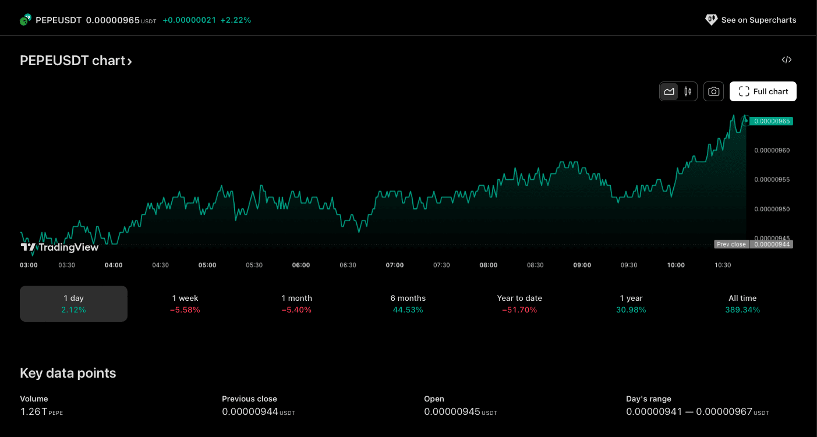
Task: Switch to the 6 months range
Action: point(408,304)
